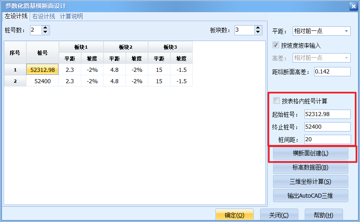The height and width of the screenshot is (222, 360).
Task: Switch to the 右设计线 tab
Action: (43, 16)
